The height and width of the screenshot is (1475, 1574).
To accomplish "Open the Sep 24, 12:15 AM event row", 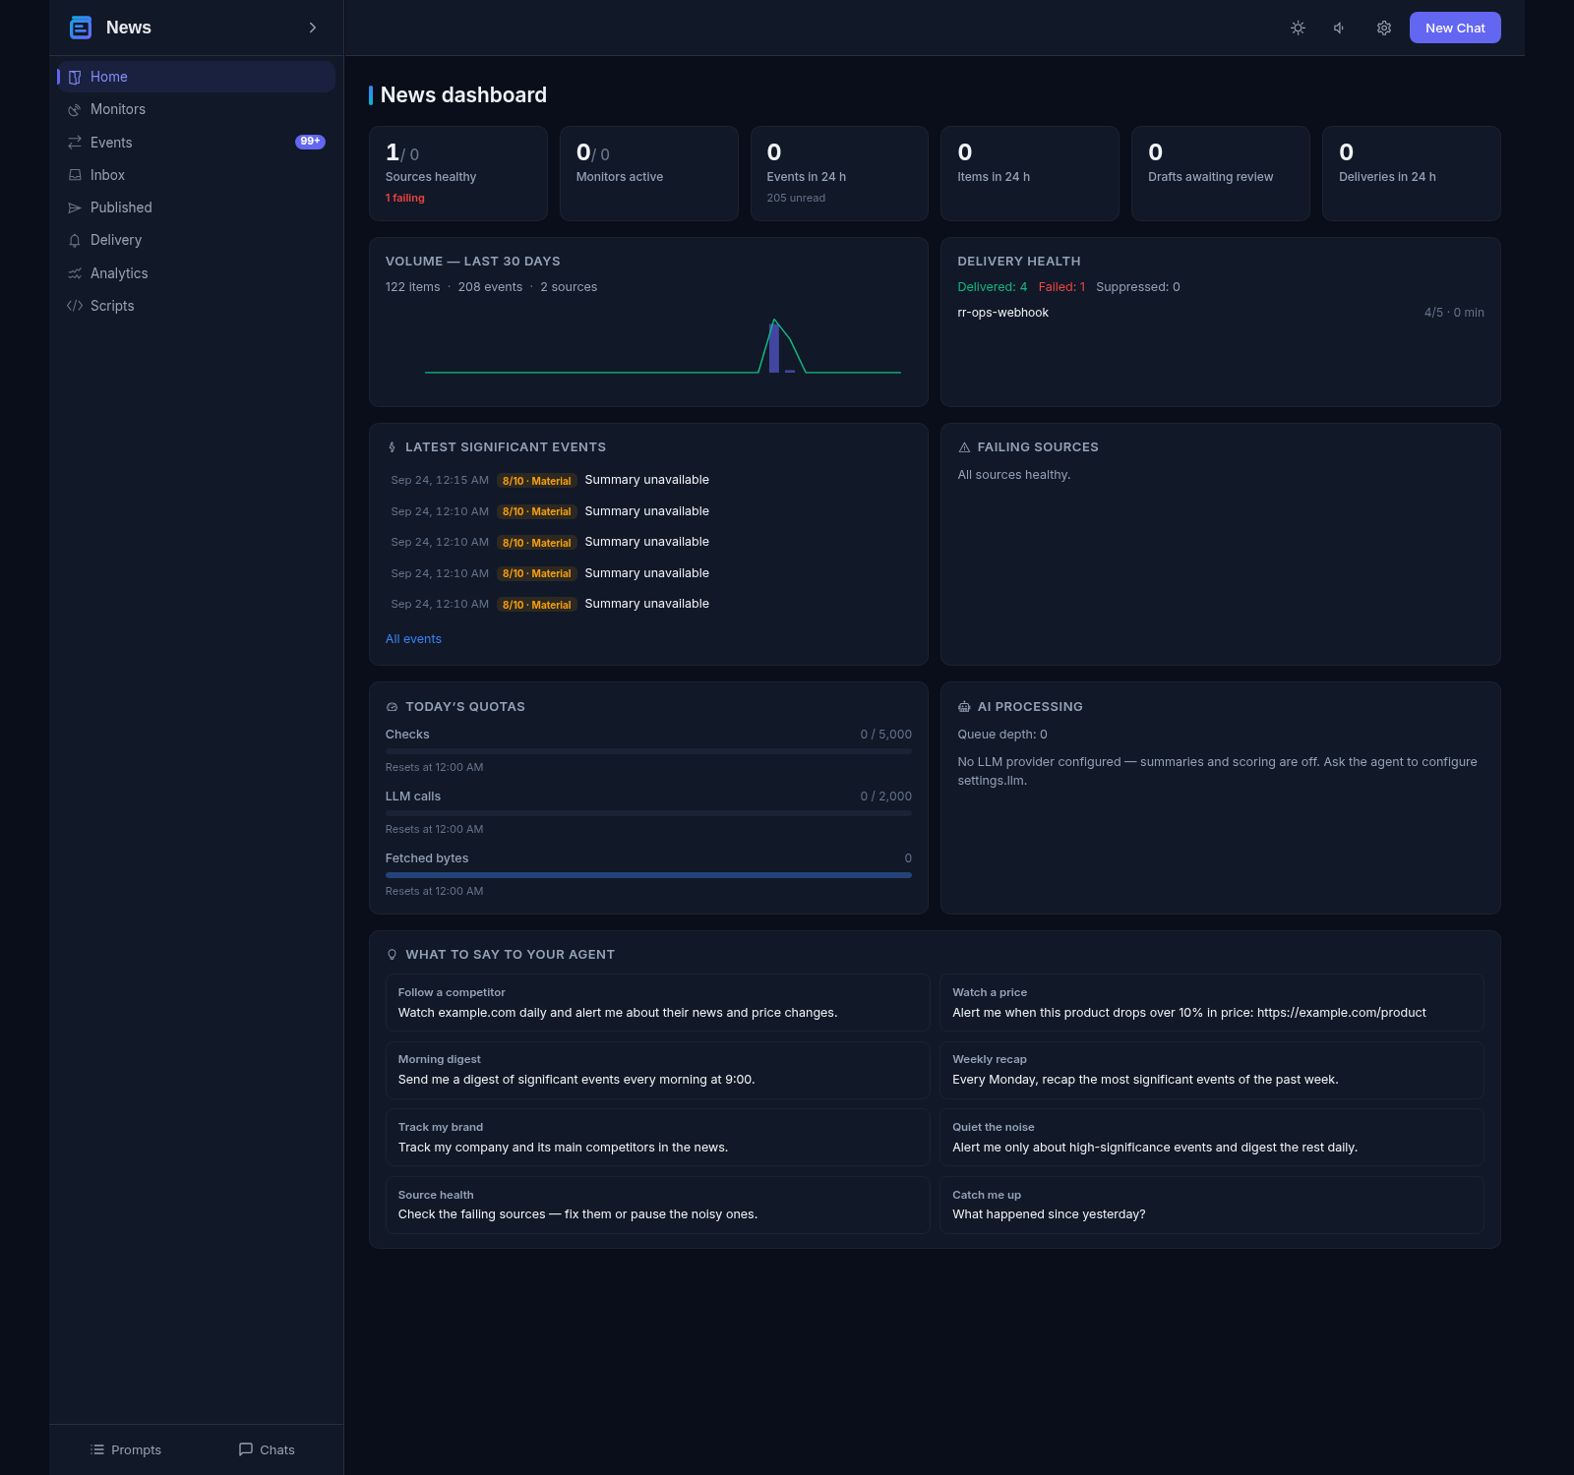I will point(648,480).
